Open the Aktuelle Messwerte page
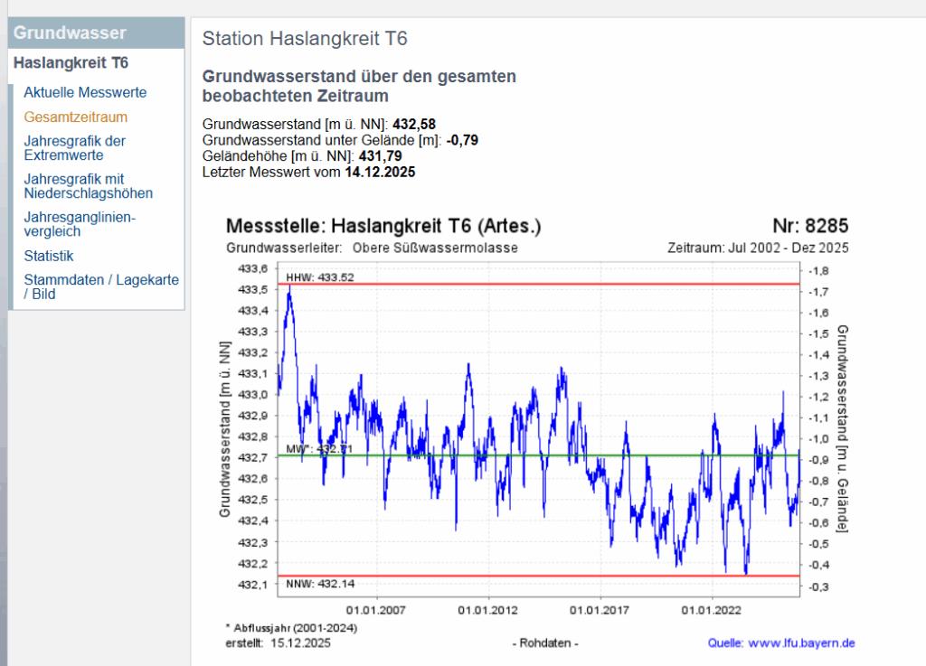Image resolution: width=926 pixels, height=666 pixels. [x=85, y=92]
